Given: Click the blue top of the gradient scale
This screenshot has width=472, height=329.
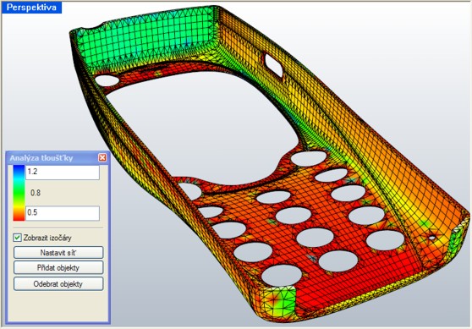Looking at the screenshot, I should 19,169.
